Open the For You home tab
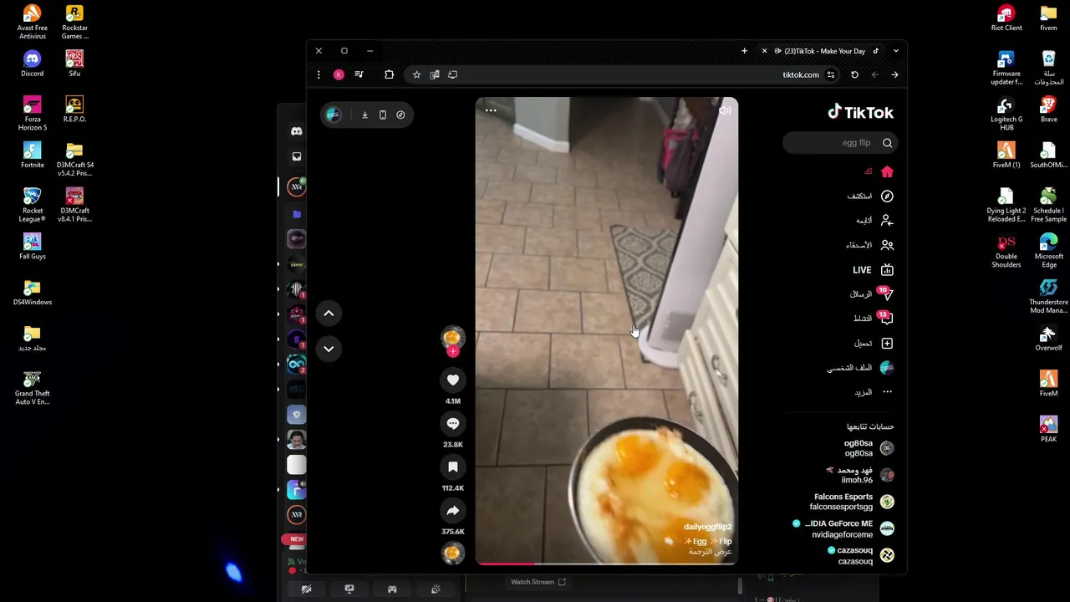 (879, 171)
